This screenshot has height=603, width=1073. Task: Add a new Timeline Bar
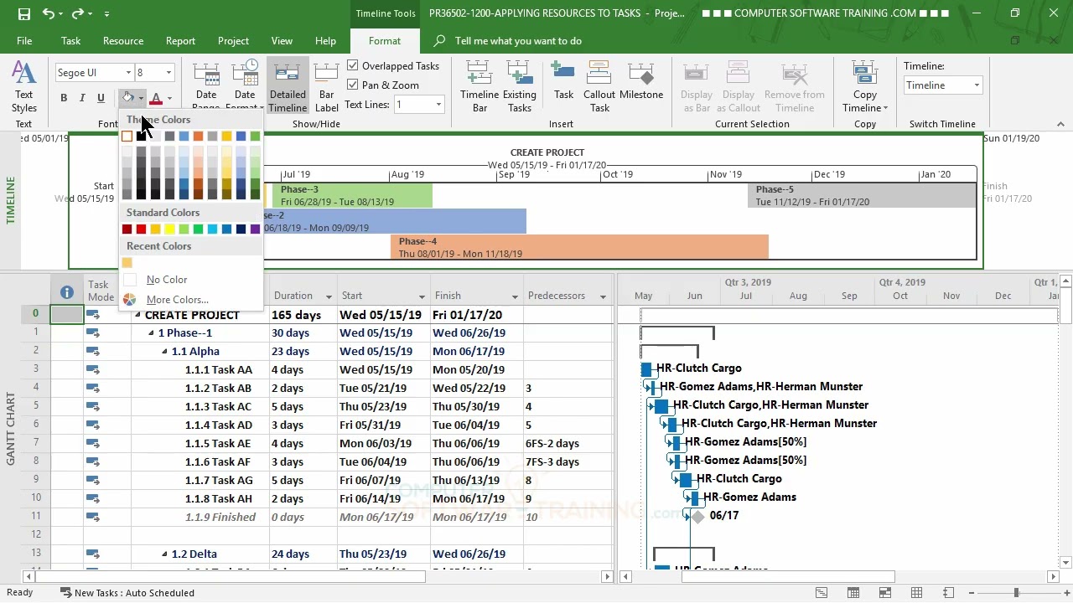pyautogui.click(x=479, y=87)
